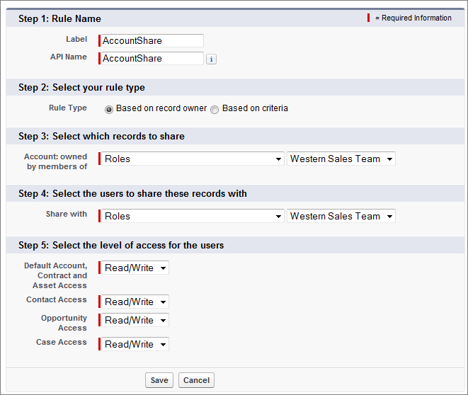Open Western Sales Team dropdown in Step 3
The image size is (468, 395).
click(x=341, y=159)
